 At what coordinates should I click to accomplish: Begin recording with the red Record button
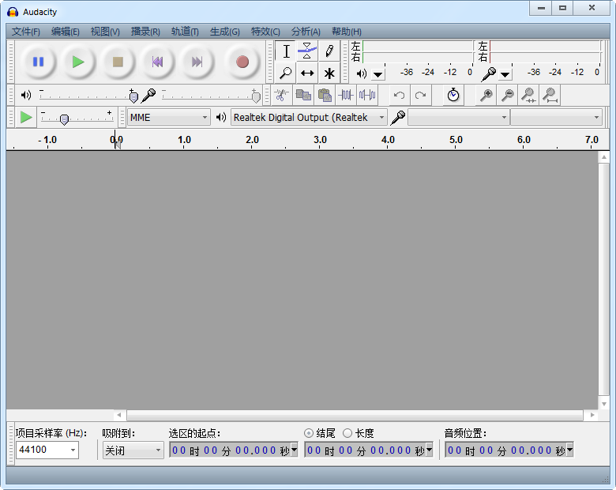[242, 62]
